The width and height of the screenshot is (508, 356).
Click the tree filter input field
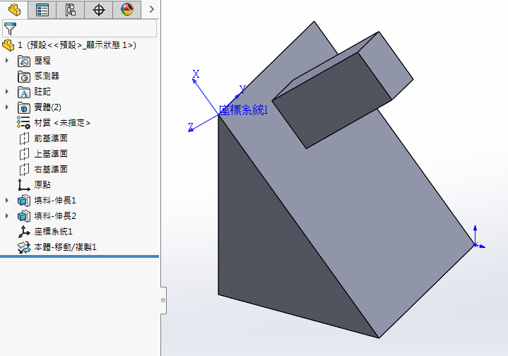[x=79, y=28]
